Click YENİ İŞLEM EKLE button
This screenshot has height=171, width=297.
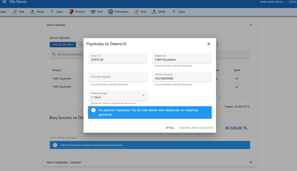tap(63, 44)
